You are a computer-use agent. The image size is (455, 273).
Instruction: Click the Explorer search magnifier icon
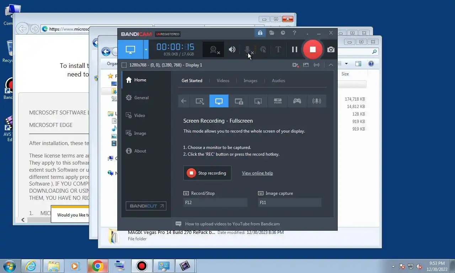click(x=374, y=52)
